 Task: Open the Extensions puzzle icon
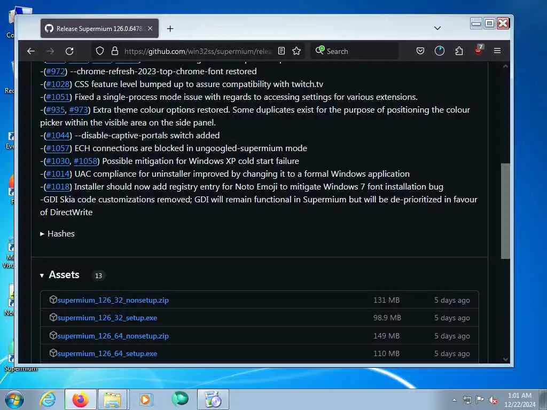[x=459, y=51]
